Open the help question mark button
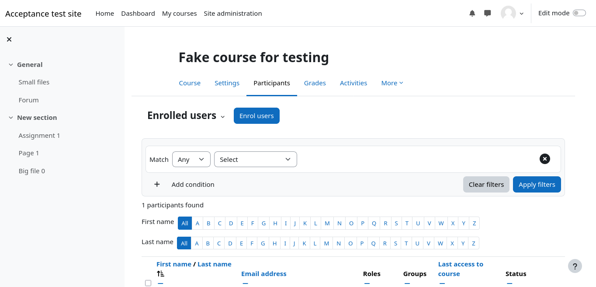This screenshot has width=596, height=287. click(x=575, y=266)
